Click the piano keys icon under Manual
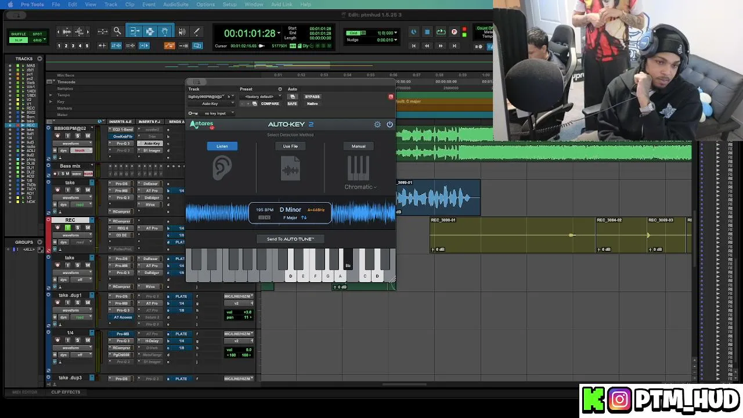 (358, 168)
